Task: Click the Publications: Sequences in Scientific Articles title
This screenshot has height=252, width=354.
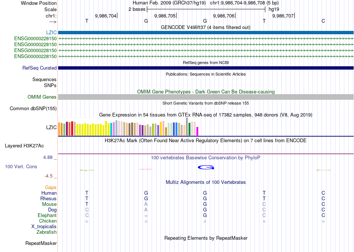Action: (206, 74)
